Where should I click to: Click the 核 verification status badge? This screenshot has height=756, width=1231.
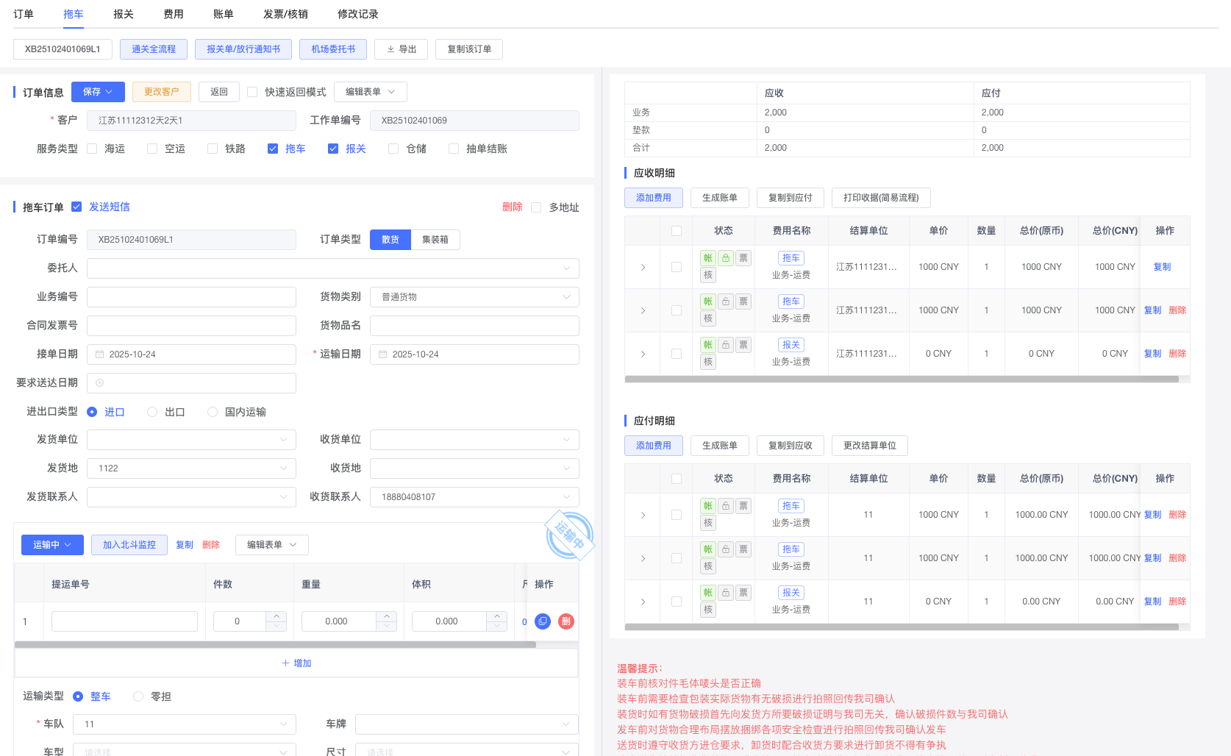707,274
